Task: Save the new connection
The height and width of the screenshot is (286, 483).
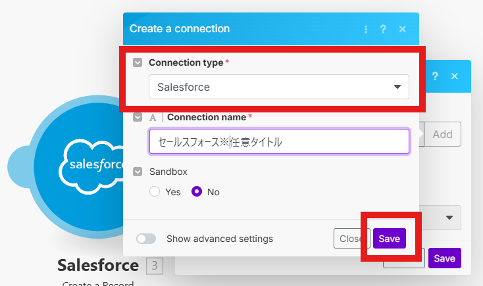Action: point(390,239)
